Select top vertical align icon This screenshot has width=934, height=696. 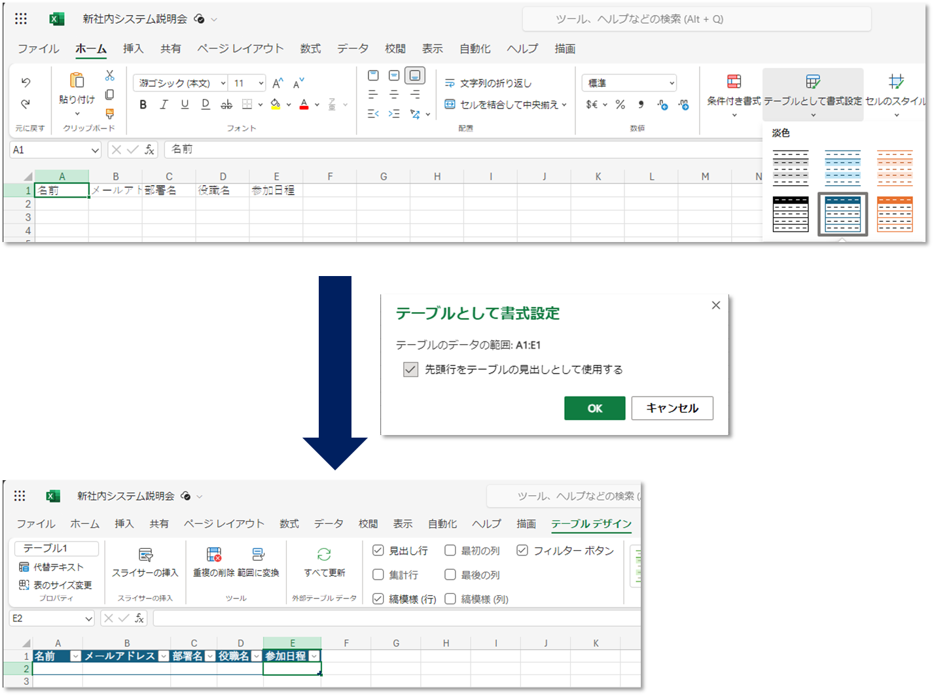click(373, 75)
